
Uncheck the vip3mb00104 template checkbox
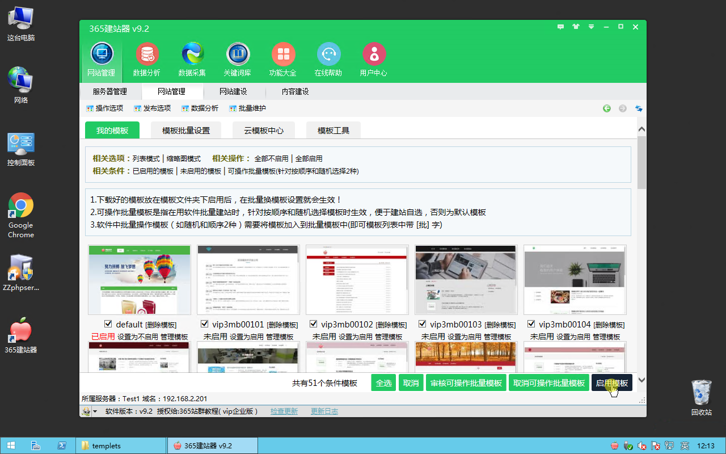[x=531, y=324]
